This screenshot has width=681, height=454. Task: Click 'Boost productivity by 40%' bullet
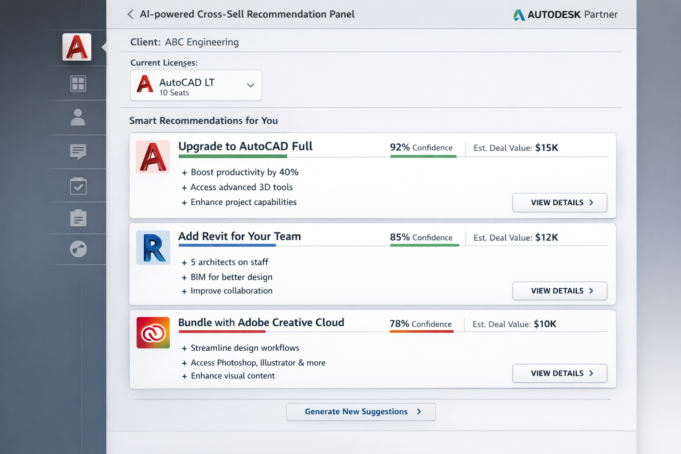pos(240,172)
